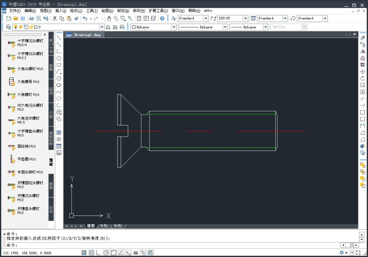Expand the layer selection dropdown
This screenshot has height=257, width=368.
click(x=102, y=27)
